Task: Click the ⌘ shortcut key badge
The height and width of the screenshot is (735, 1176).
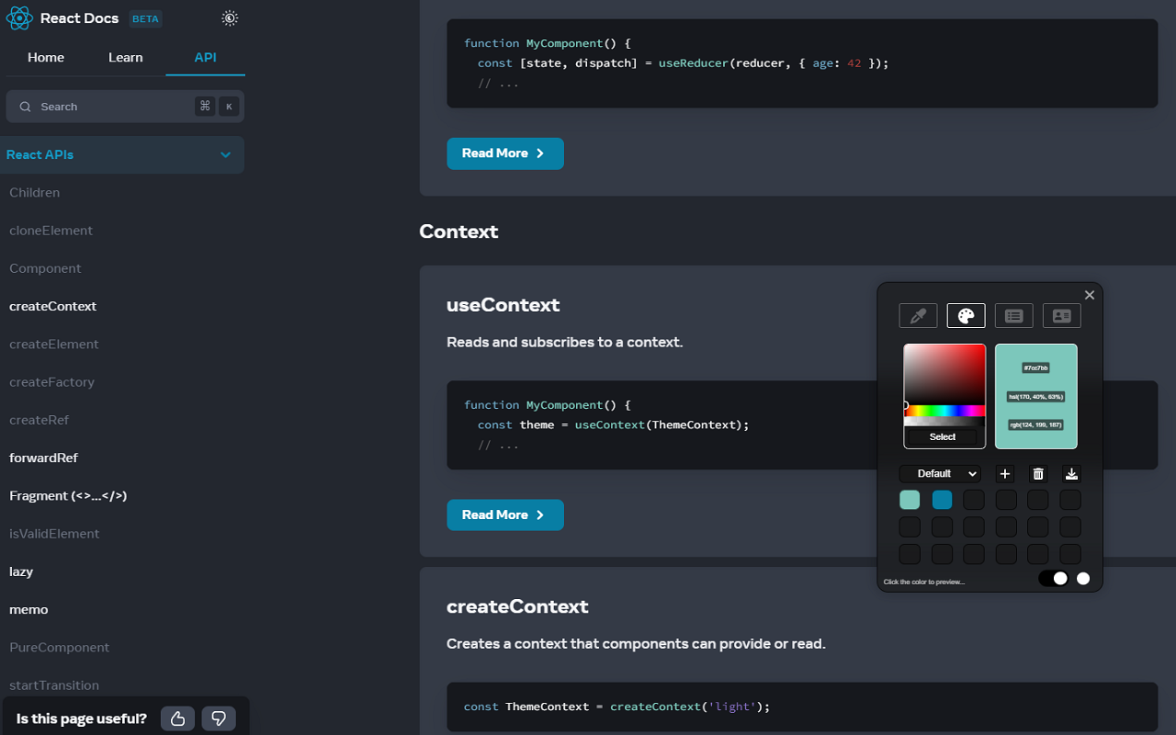Action: 205,107
